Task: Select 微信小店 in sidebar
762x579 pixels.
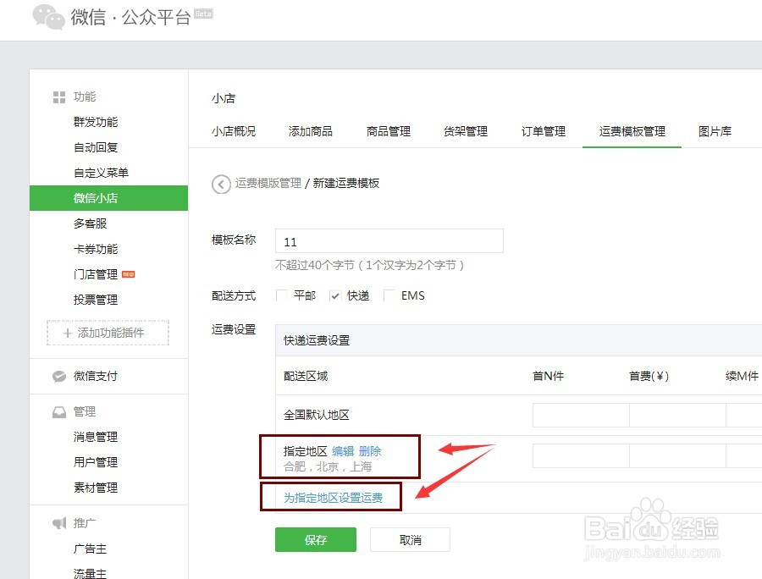Action: 109,198
